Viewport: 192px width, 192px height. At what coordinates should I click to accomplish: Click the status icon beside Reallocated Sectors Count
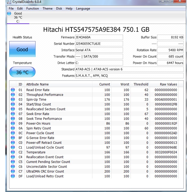[x=13, y=109]
